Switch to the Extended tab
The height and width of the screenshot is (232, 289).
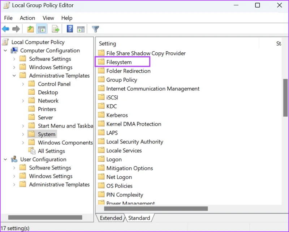[111, 218]
